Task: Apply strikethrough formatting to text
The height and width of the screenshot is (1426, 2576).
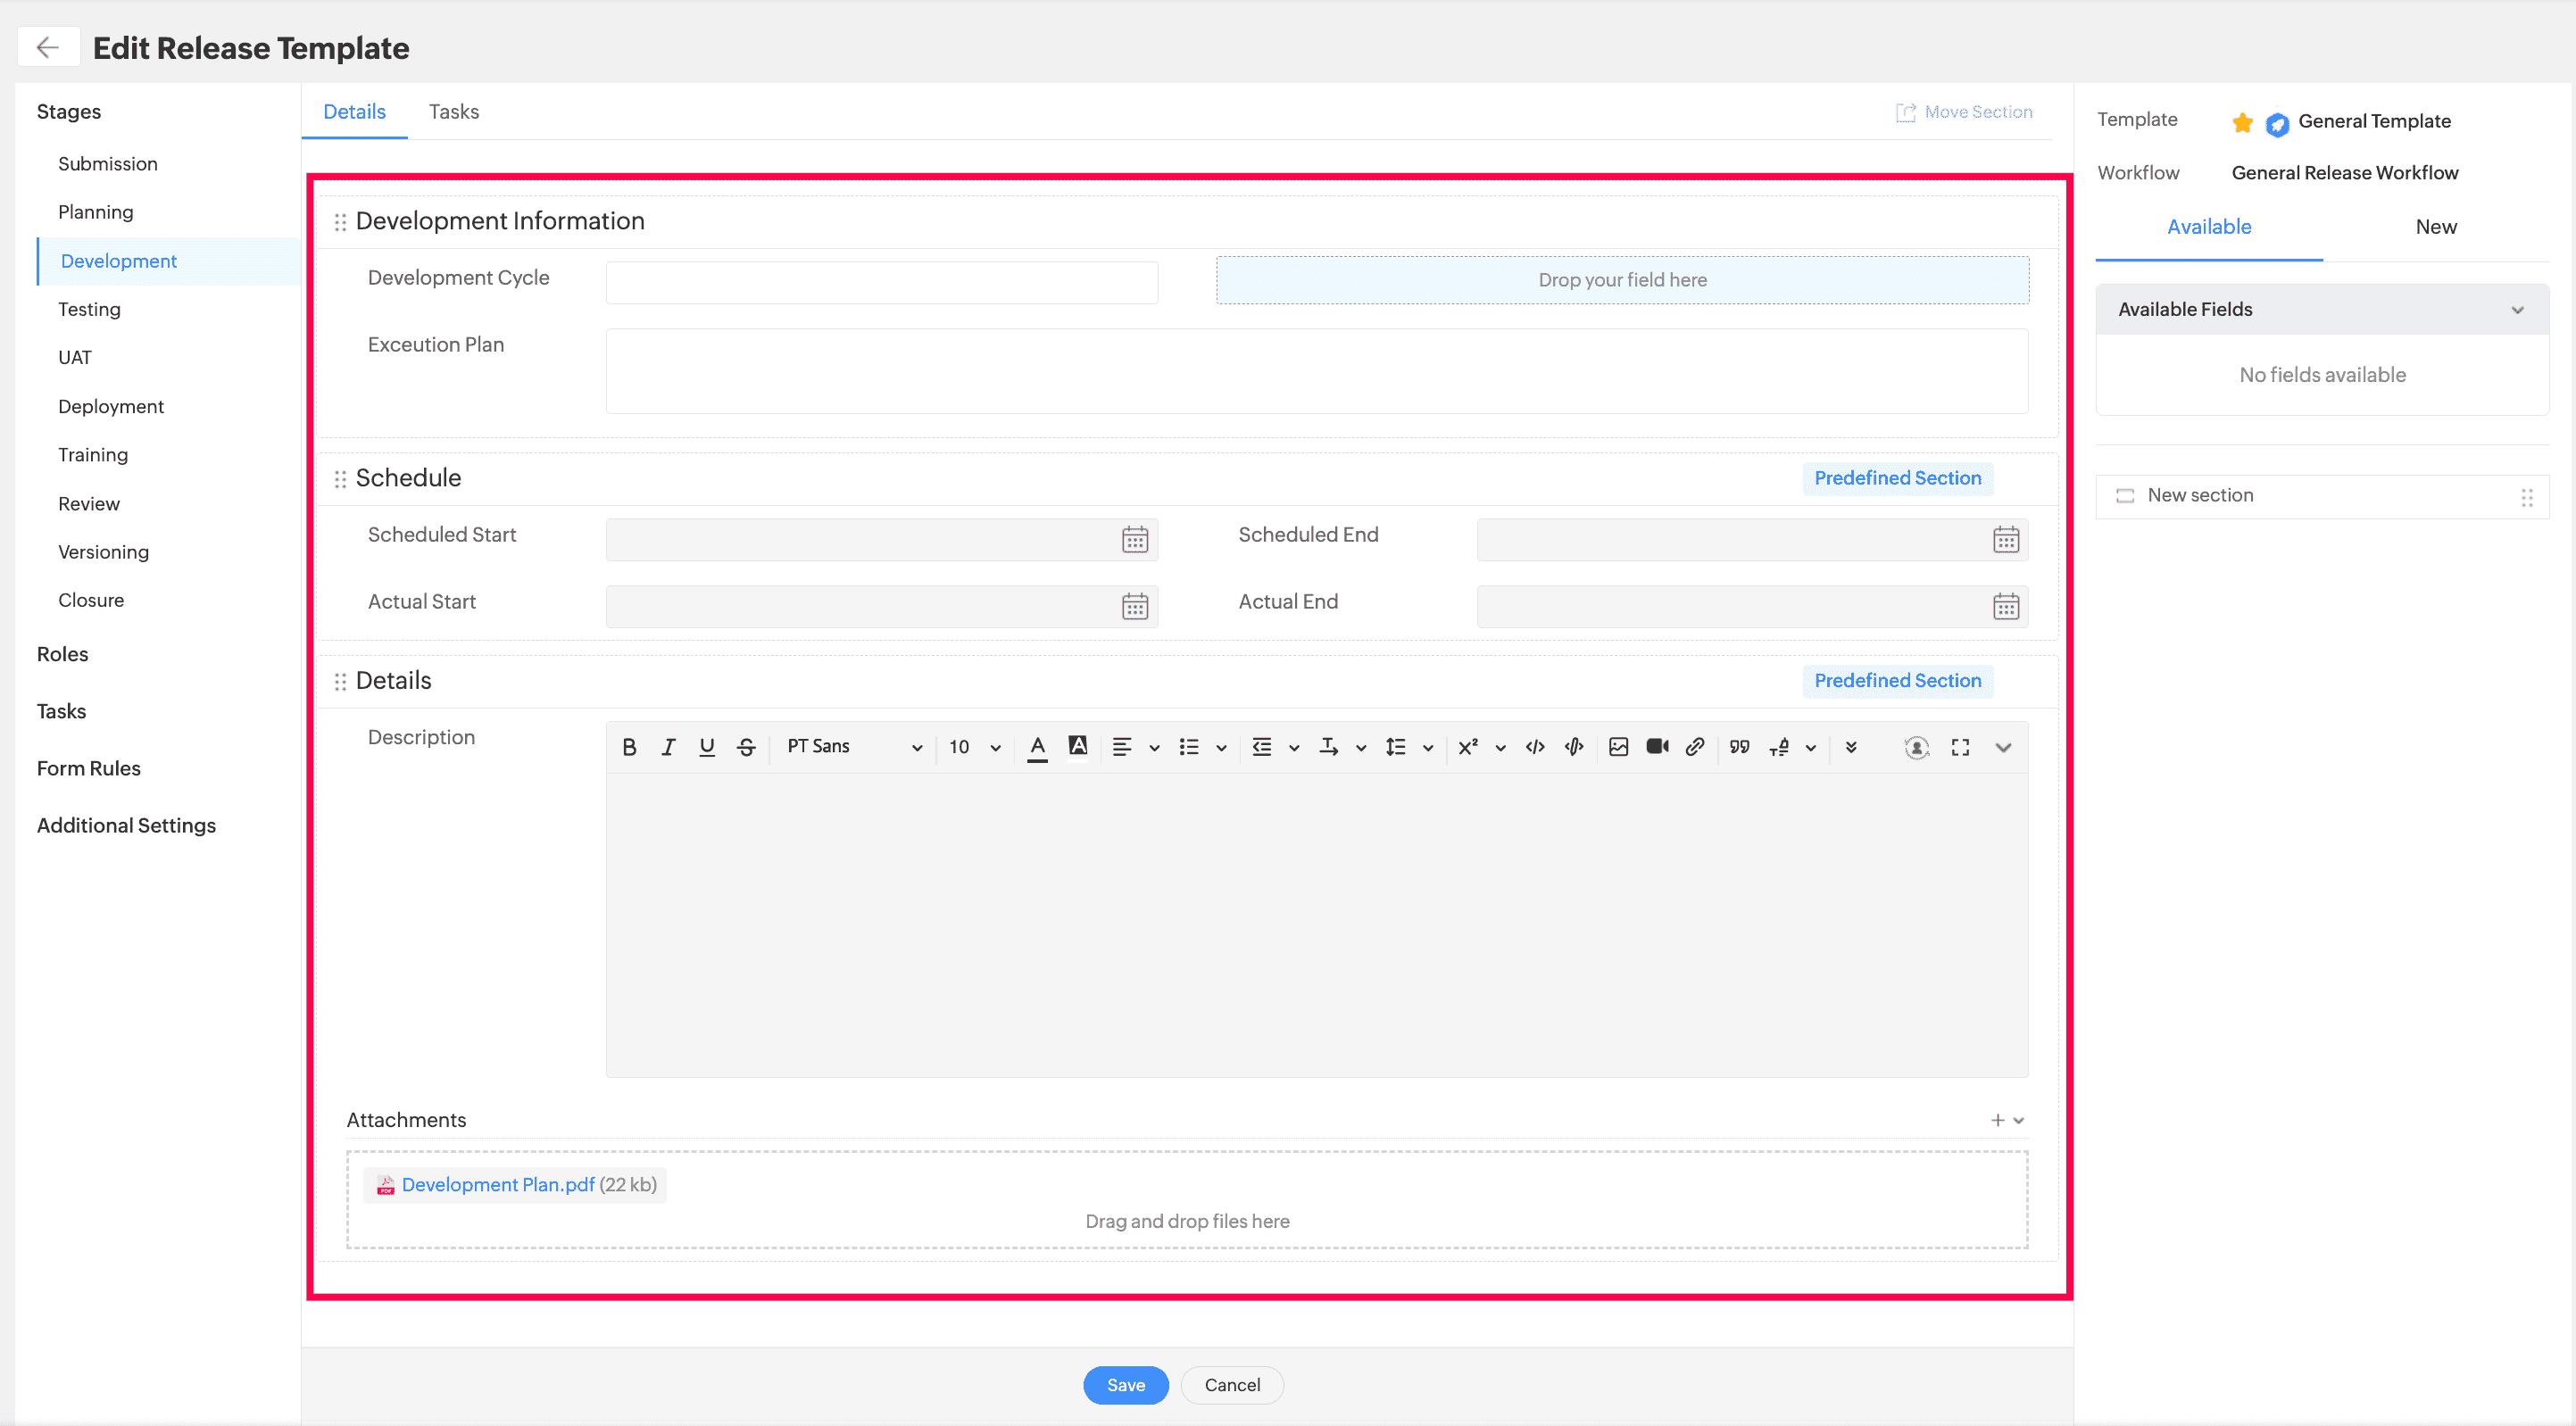Action: click(746, 747)
